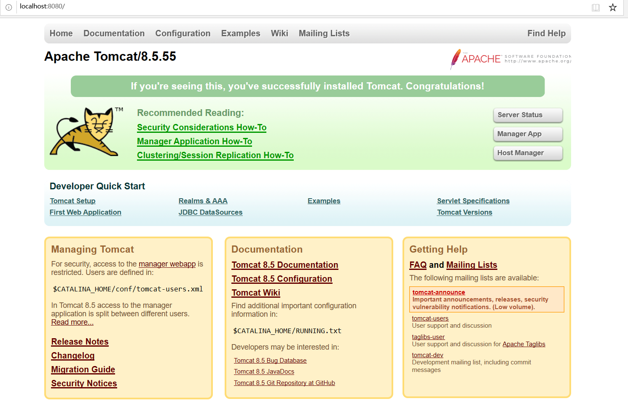Click the Apache Tomcat/8.5.55 heading
The width and height of the screenshot is (628, 404).
(x=110, y=57)
